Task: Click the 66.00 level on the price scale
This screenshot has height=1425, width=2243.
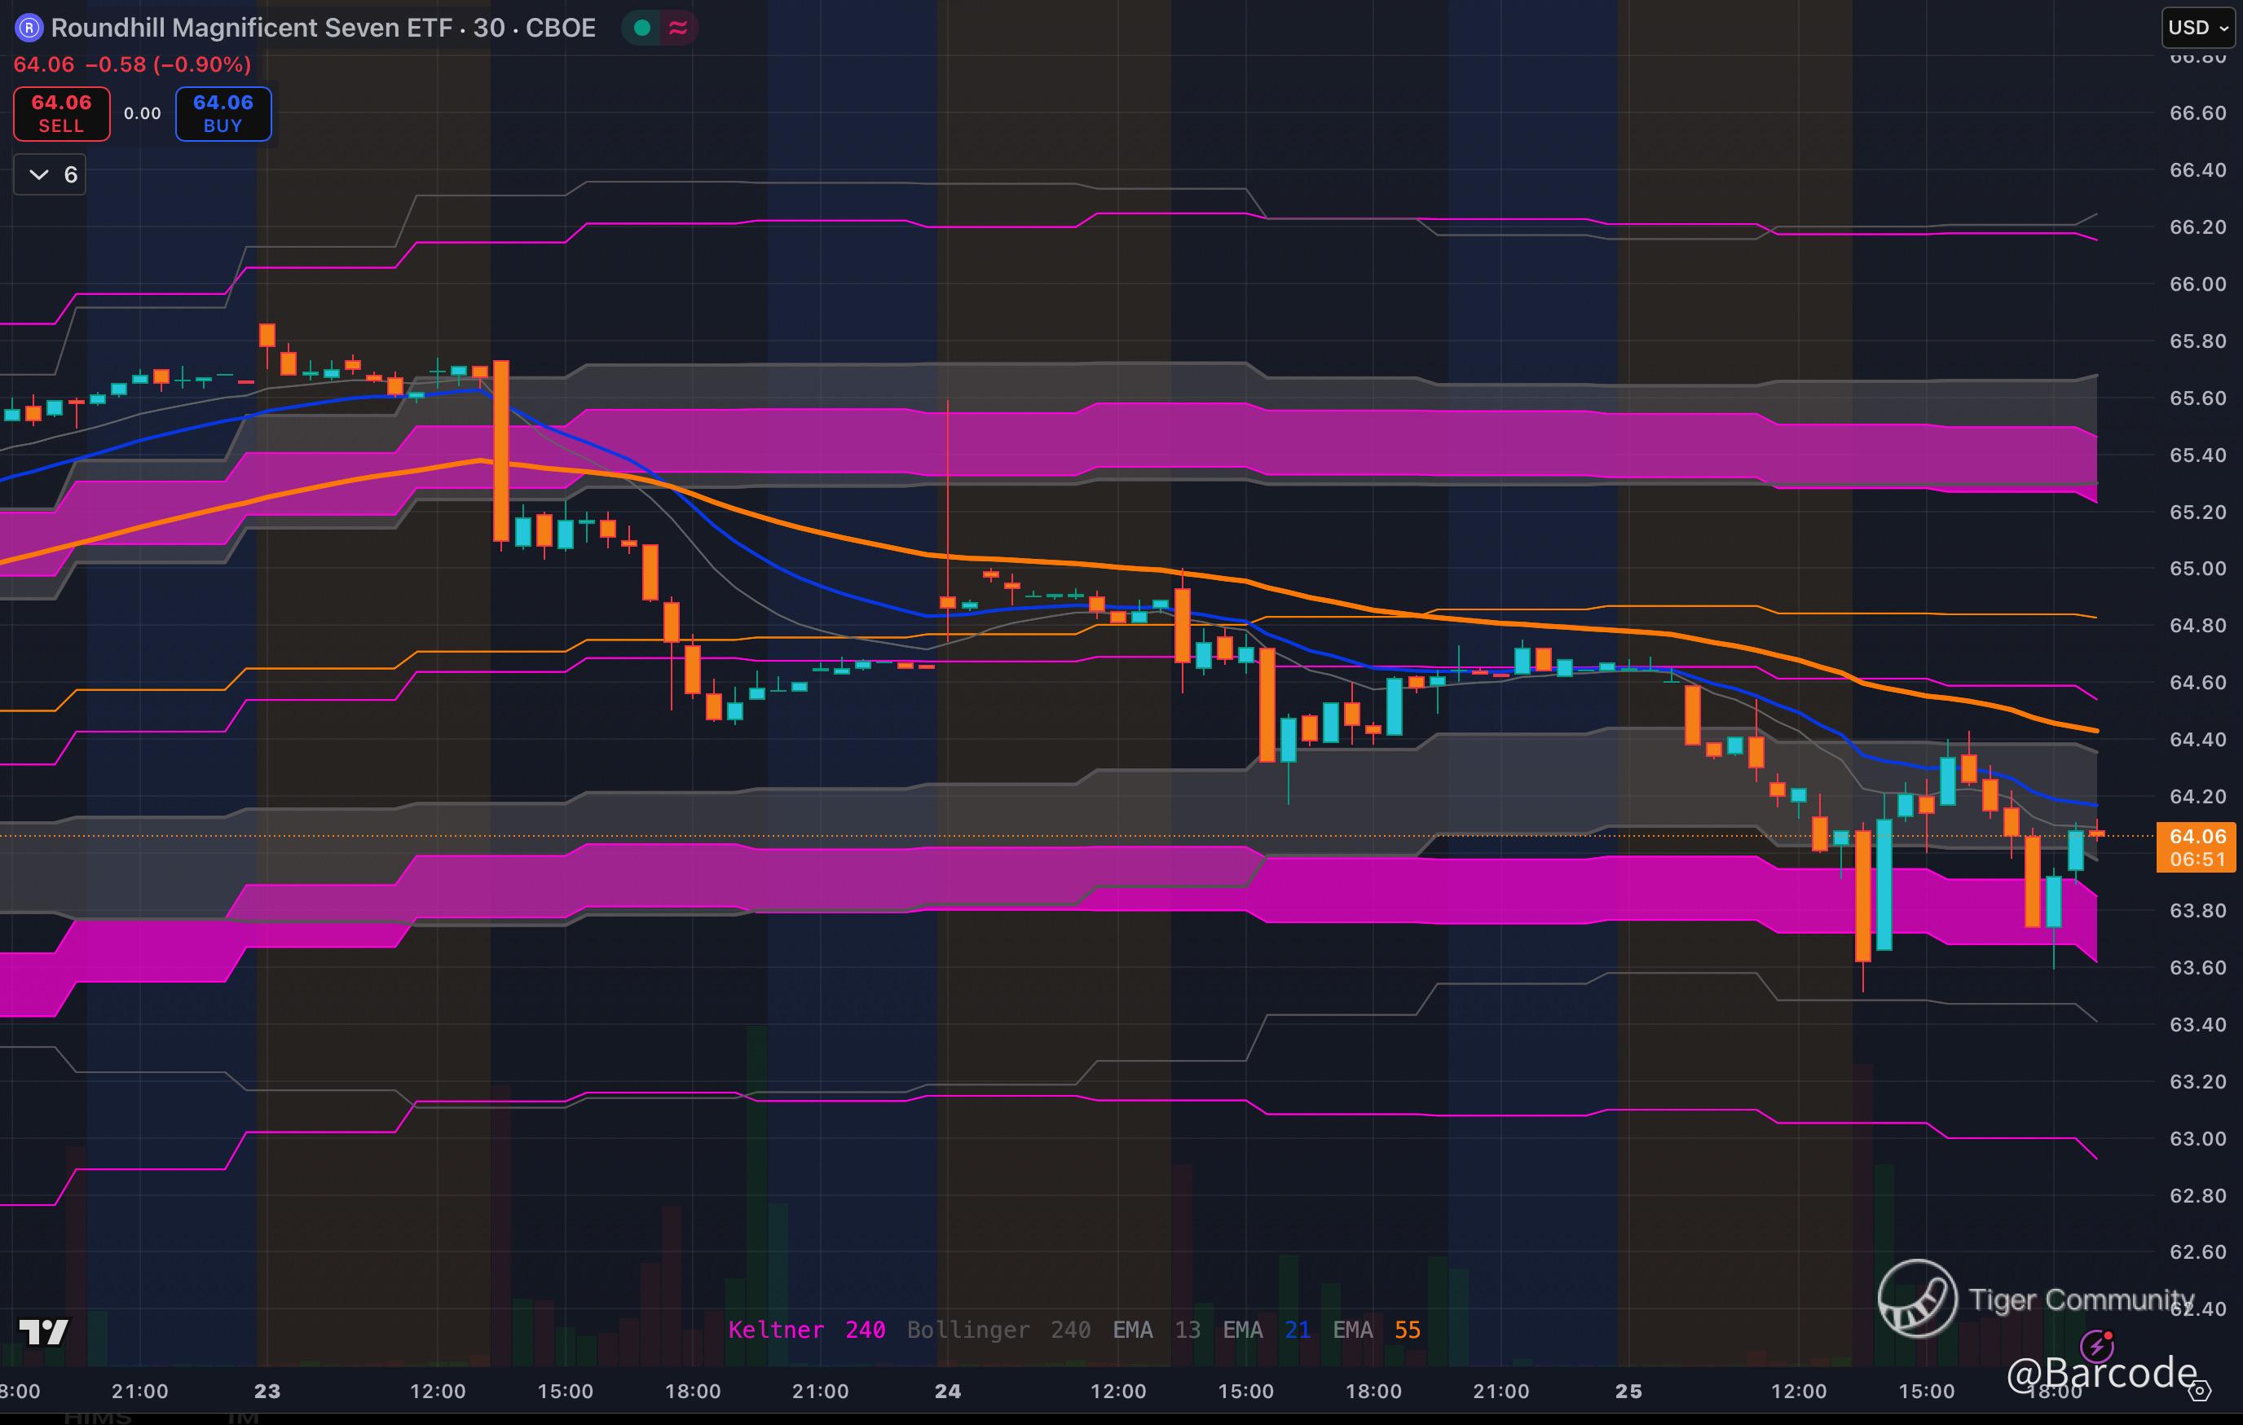Action: (2197, 284)
